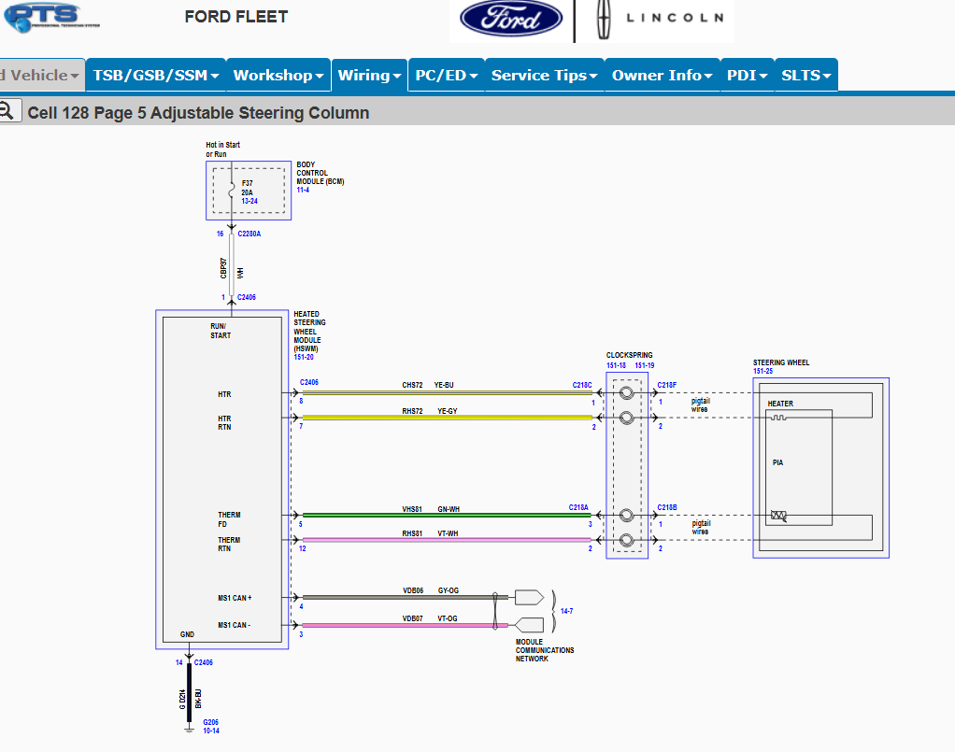
Task: Click the thermistor symbol in steering wheel
Action: [777, 516]
